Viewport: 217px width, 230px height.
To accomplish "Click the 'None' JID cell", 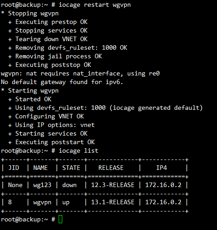I will tap(15, 185).
